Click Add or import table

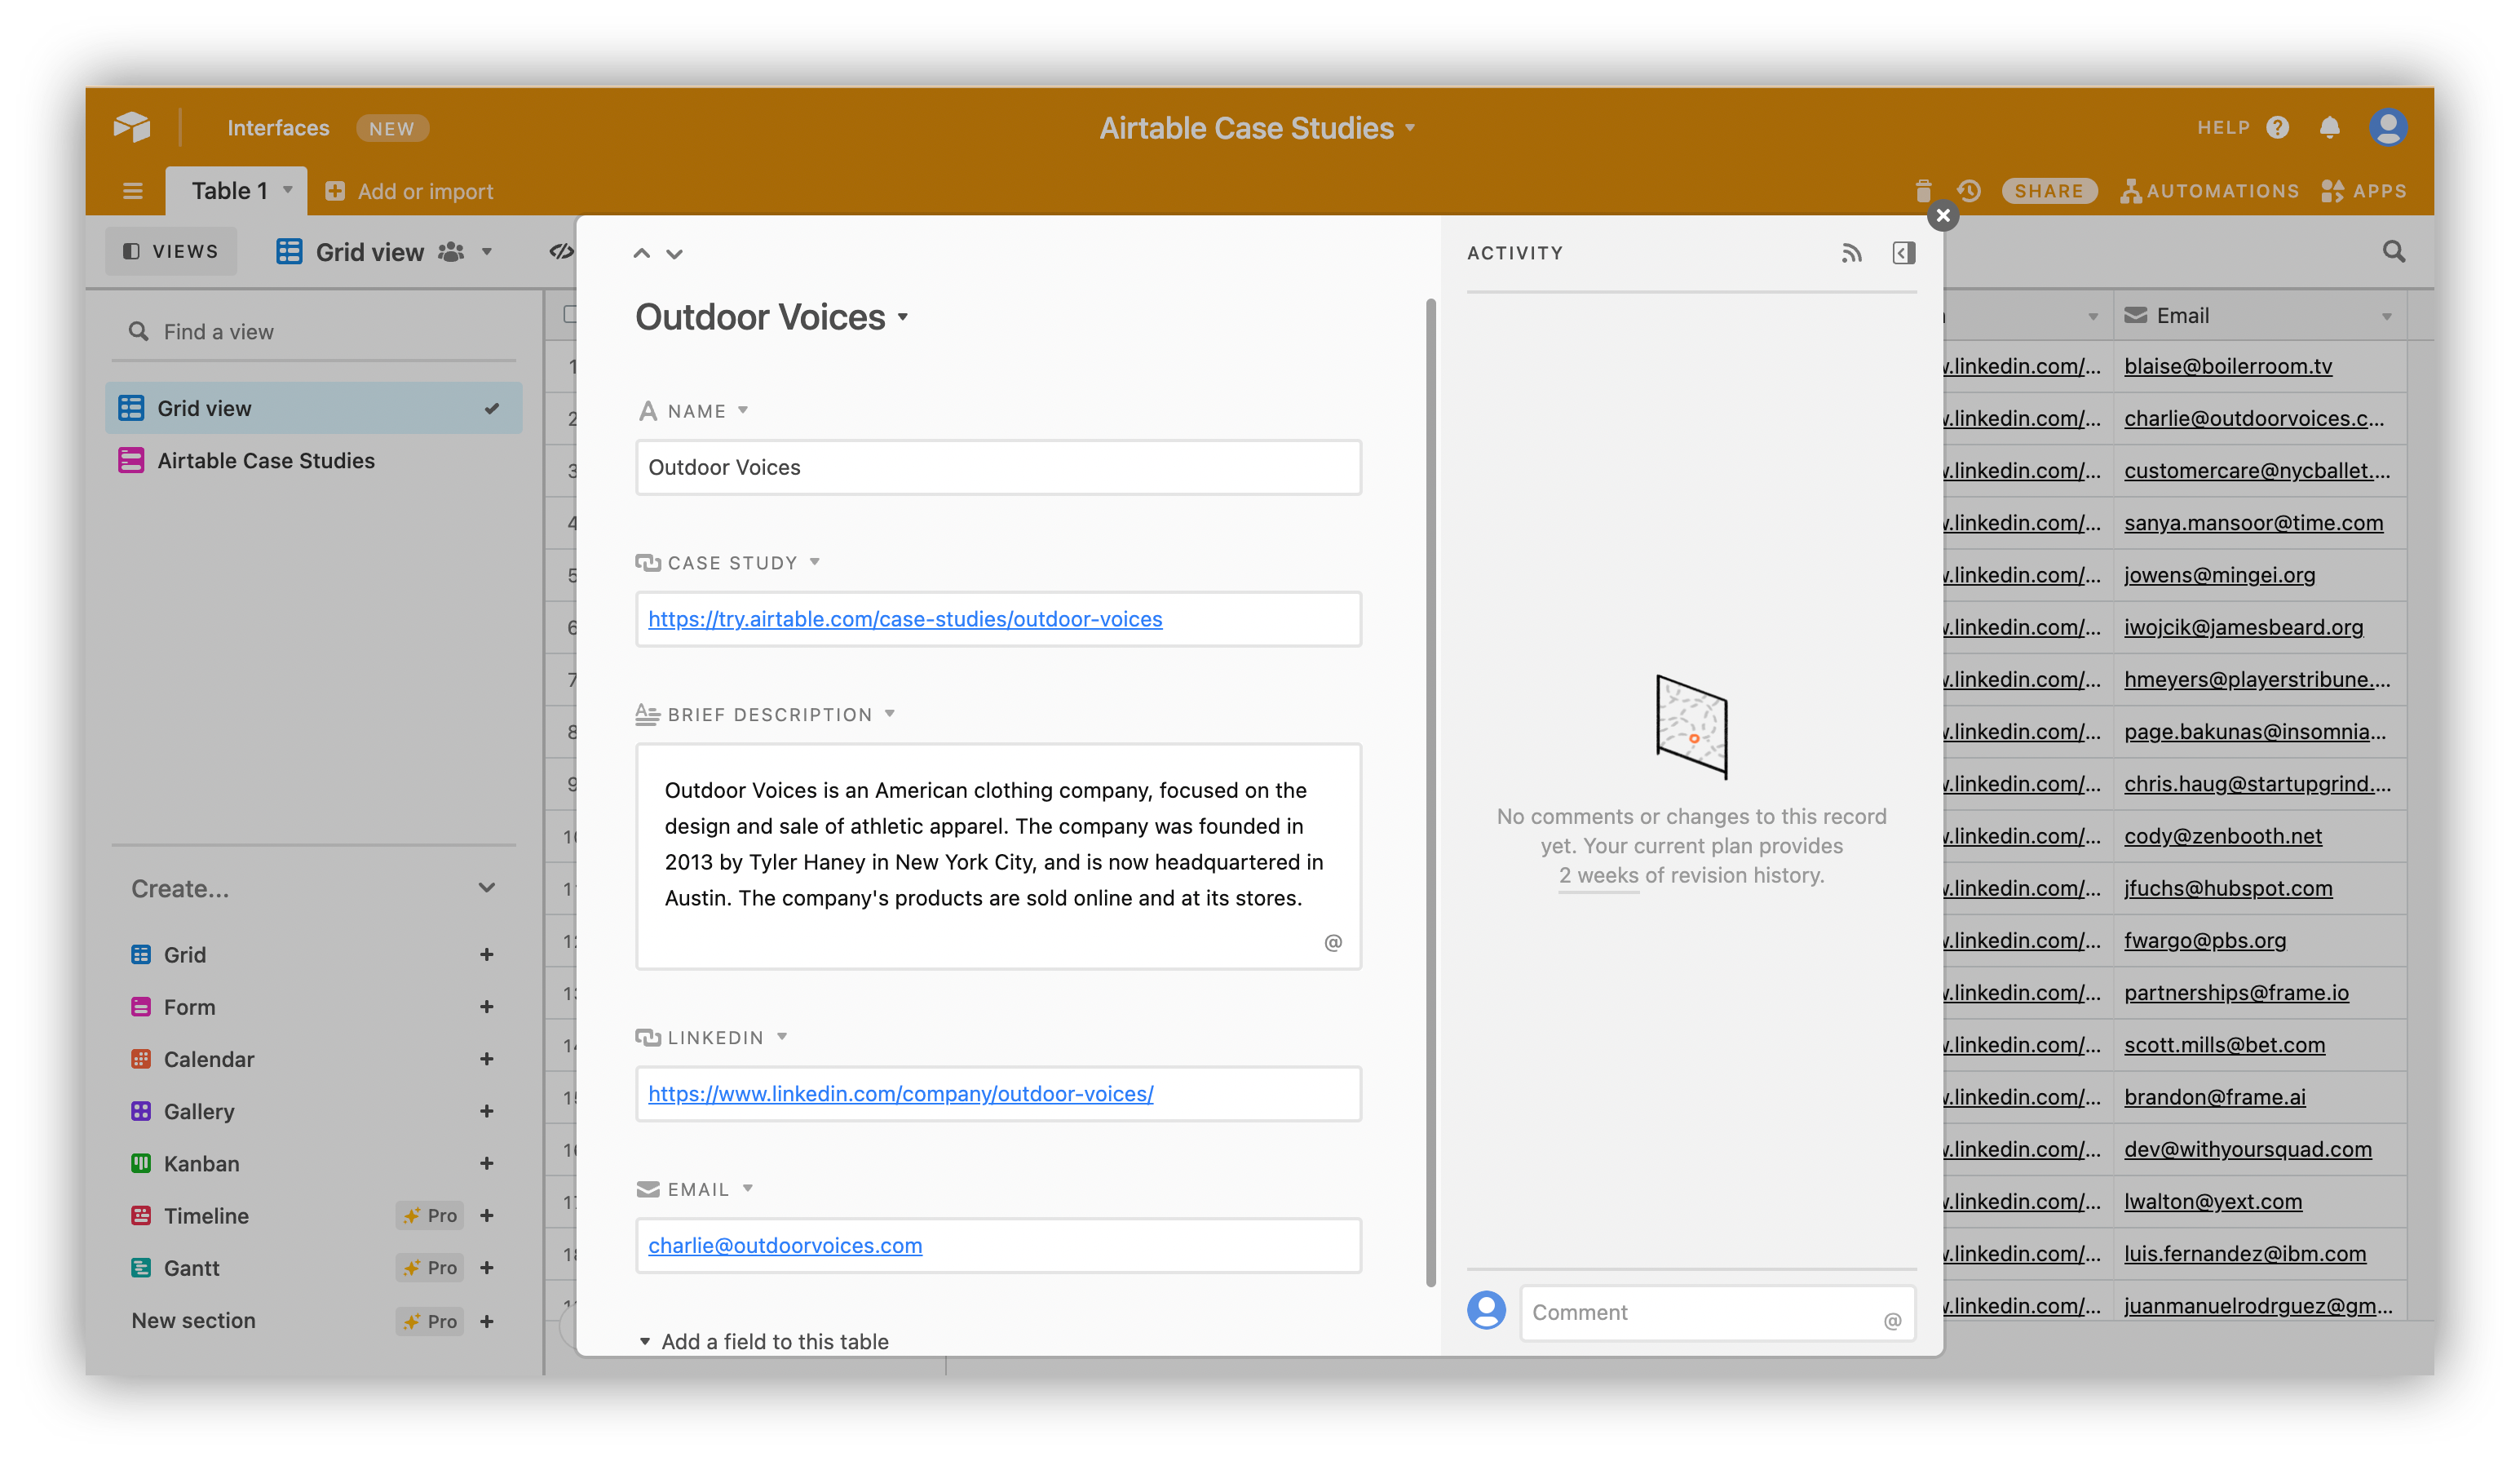pos(409,191)
